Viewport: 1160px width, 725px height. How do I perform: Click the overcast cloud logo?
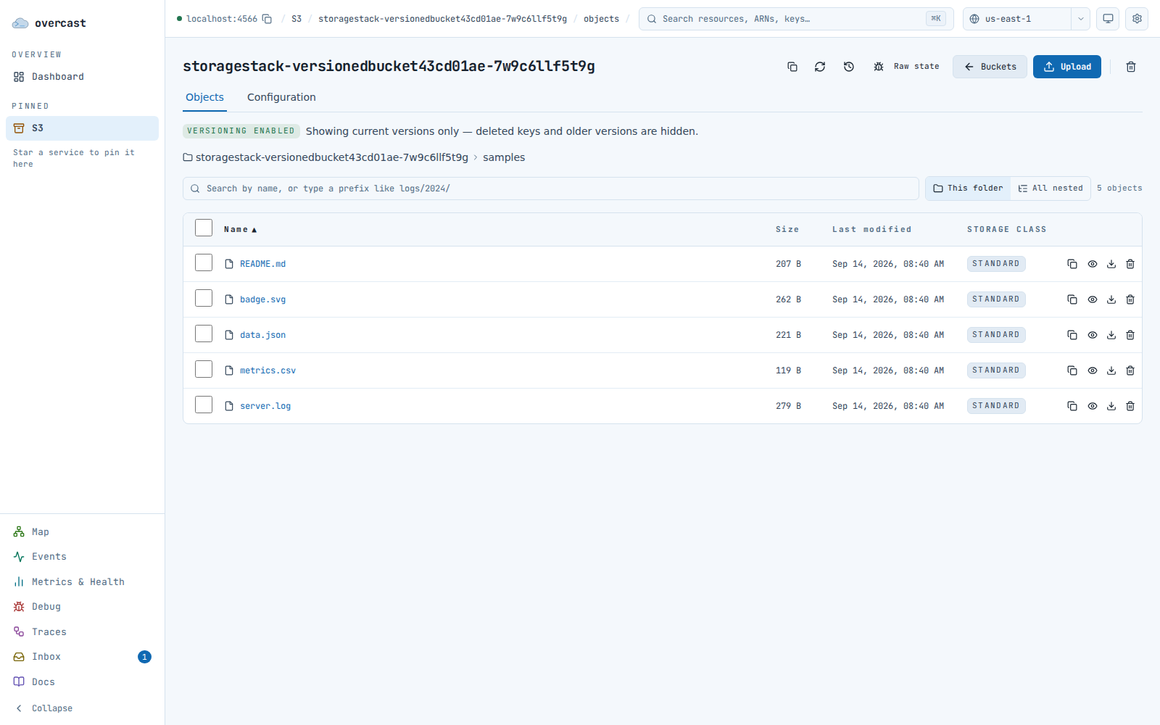pos(20,23)
